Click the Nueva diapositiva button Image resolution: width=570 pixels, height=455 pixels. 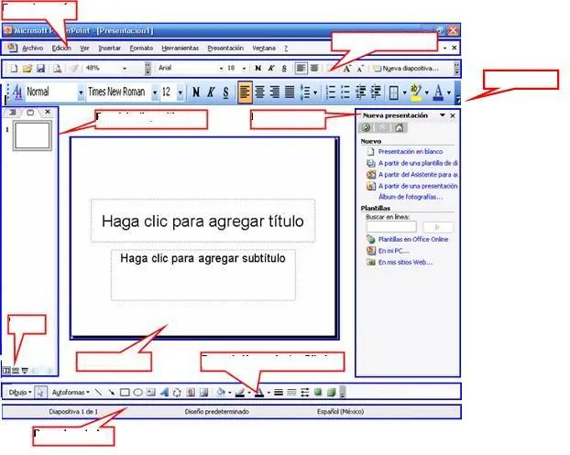[406, 69]
